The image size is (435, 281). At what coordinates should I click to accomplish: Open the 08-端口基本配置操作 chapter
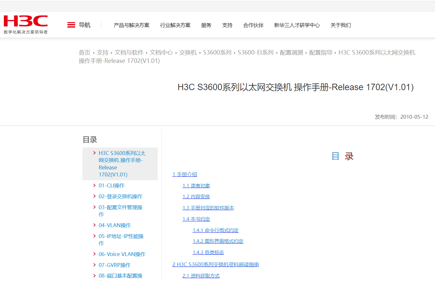click(120, 277)
